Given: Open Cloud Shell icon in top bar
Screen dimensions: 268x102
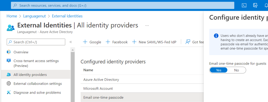Looking at the screenshot, I should [x=244, y=5].
